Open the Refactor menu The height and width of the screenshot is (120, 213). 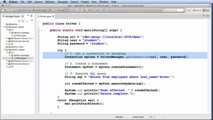click(50, 2)
